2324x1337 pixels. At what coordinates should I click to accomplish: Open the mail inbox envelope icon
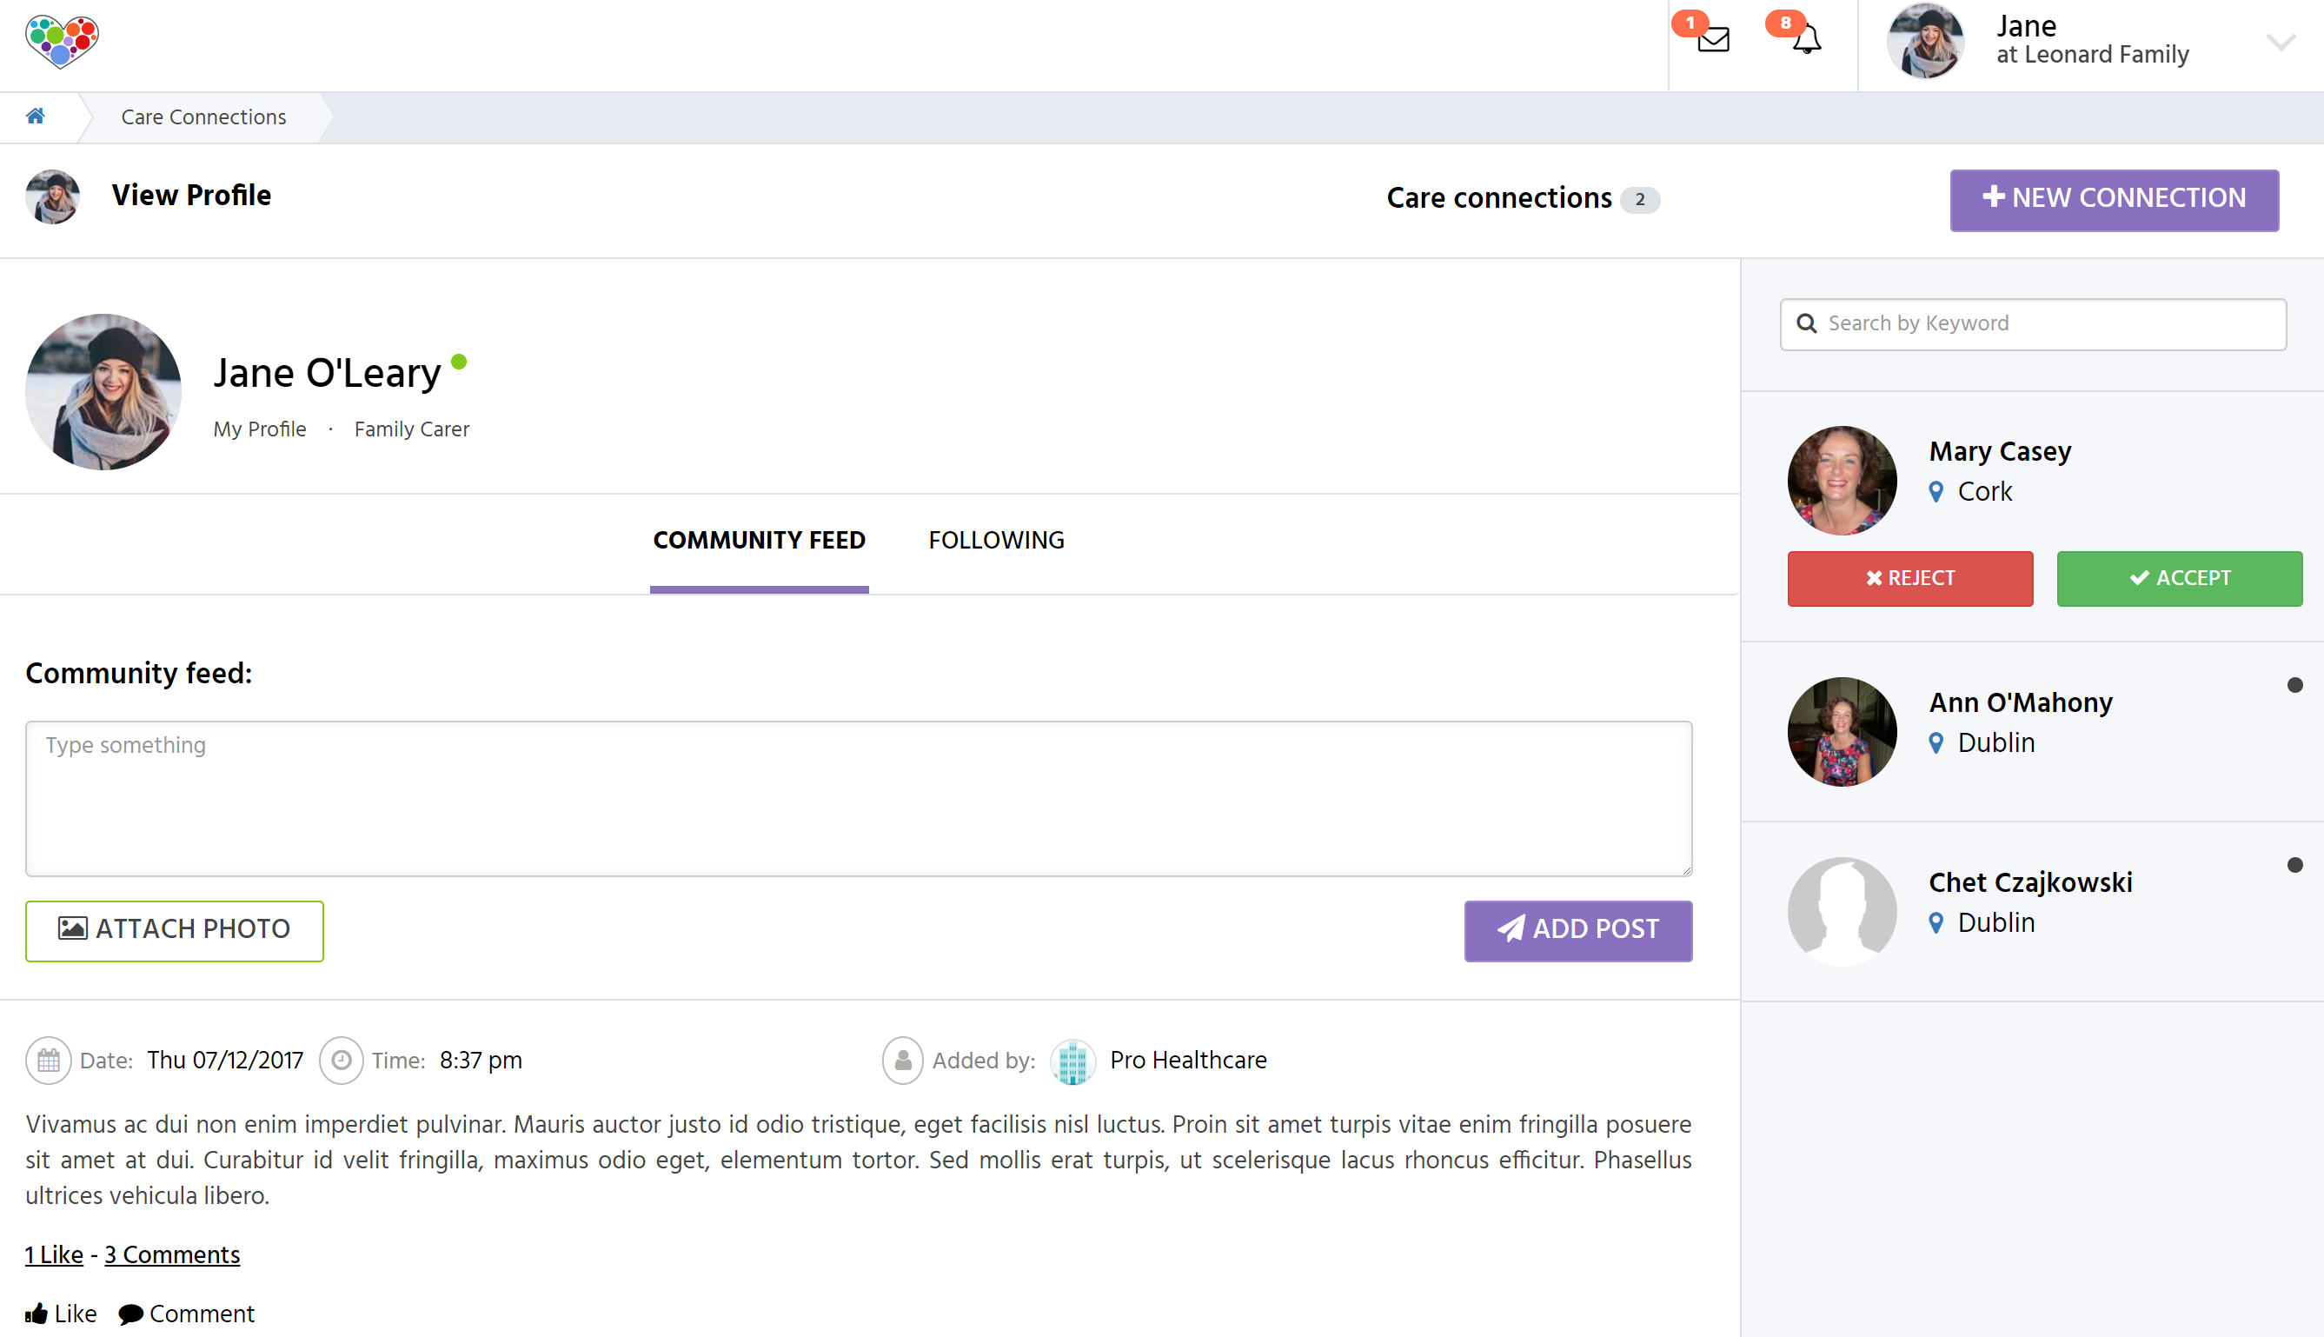tap(1713, 39)
